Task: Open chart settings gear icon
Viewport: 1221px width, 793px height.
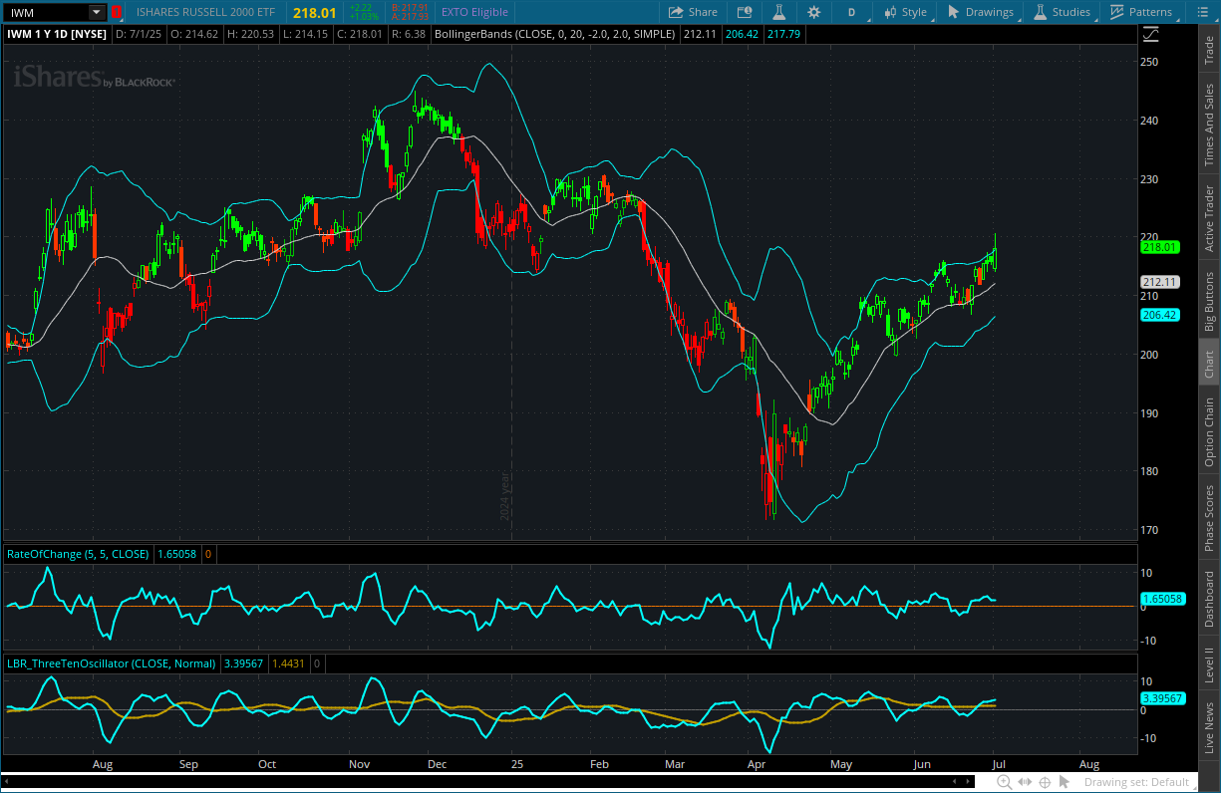Action: point(814,12)
